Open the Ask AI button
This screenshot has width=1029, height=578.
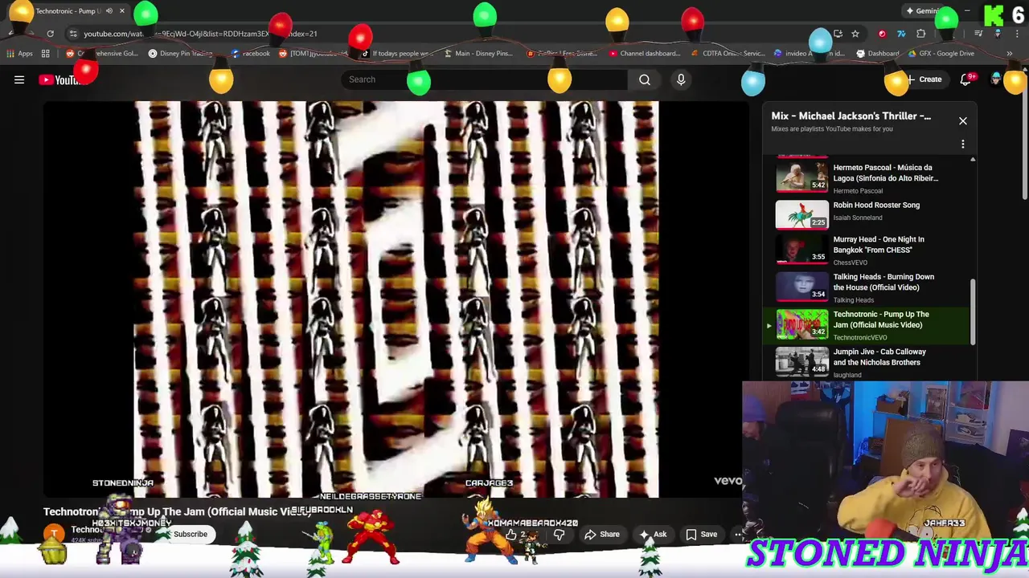pos(652,535)
